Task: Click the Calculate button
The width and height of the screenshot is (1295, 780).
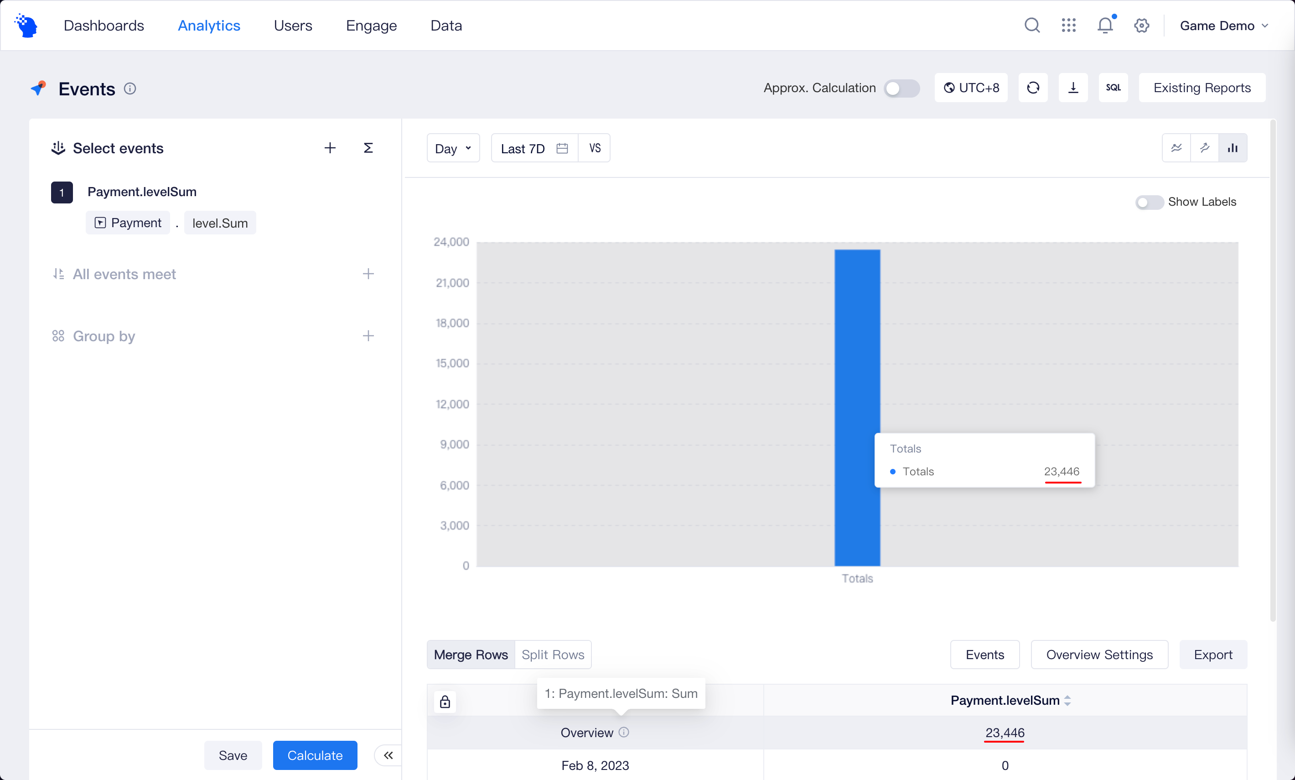Action: click(315, 755)
